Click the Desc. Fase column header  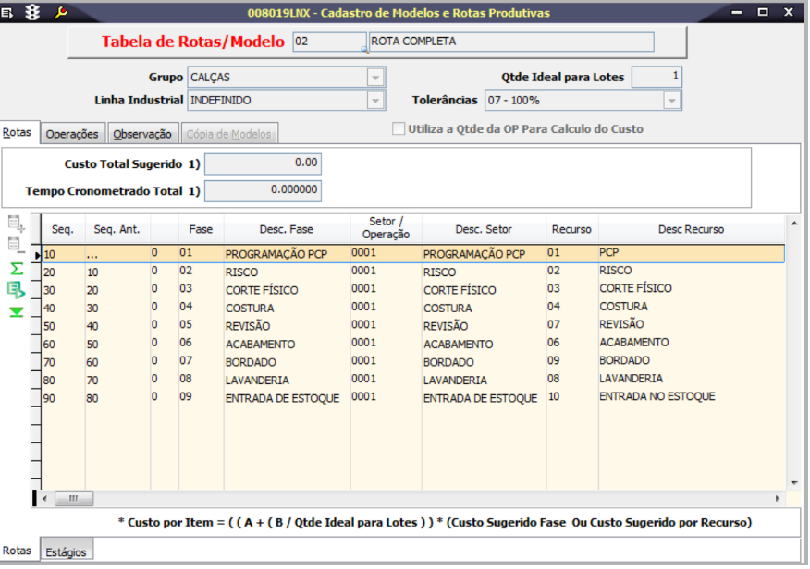point(287,230)
